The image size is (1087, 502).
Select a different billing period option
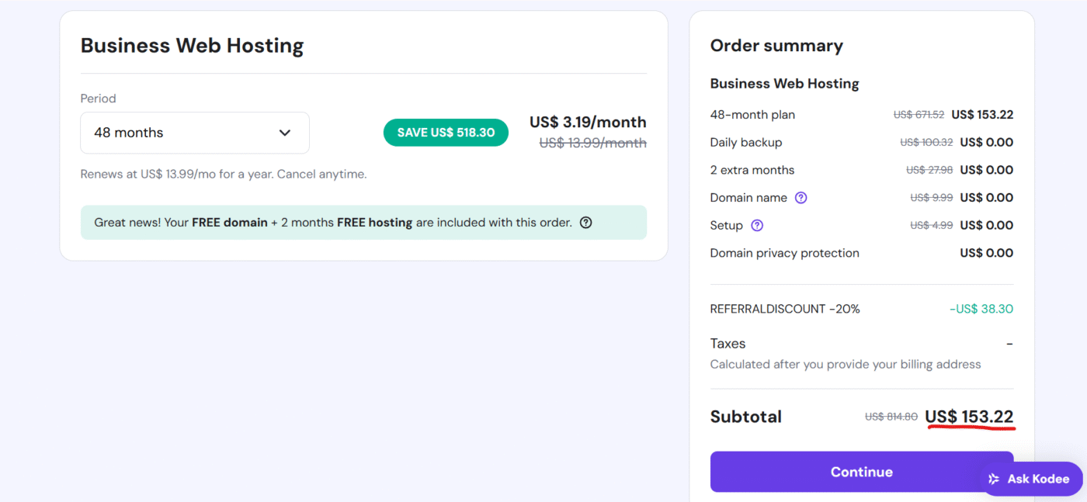194,133
